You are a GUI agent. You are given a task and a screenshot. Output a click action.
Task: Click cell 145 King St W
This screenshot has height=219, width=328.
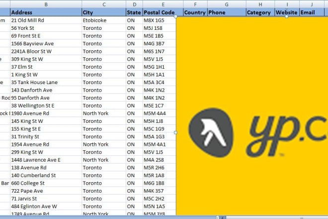(x=46, y=121)
